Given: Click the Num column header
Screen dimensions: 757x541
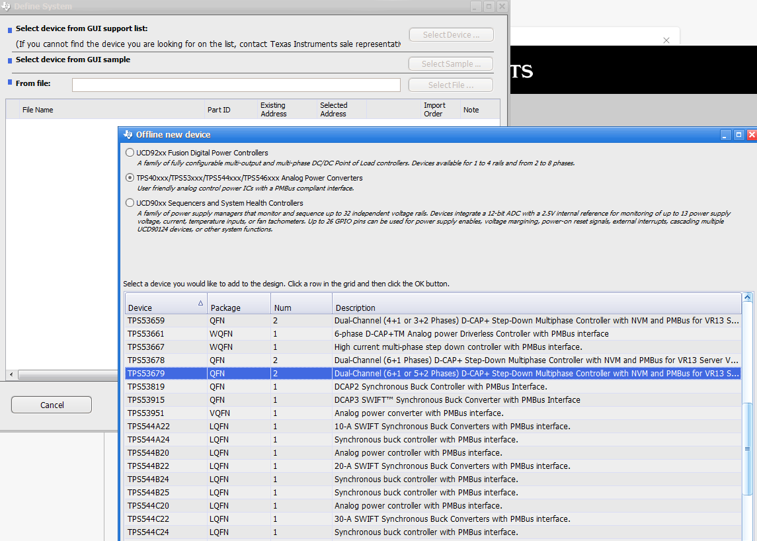Looking at the screenshot, I should (301, 304).
